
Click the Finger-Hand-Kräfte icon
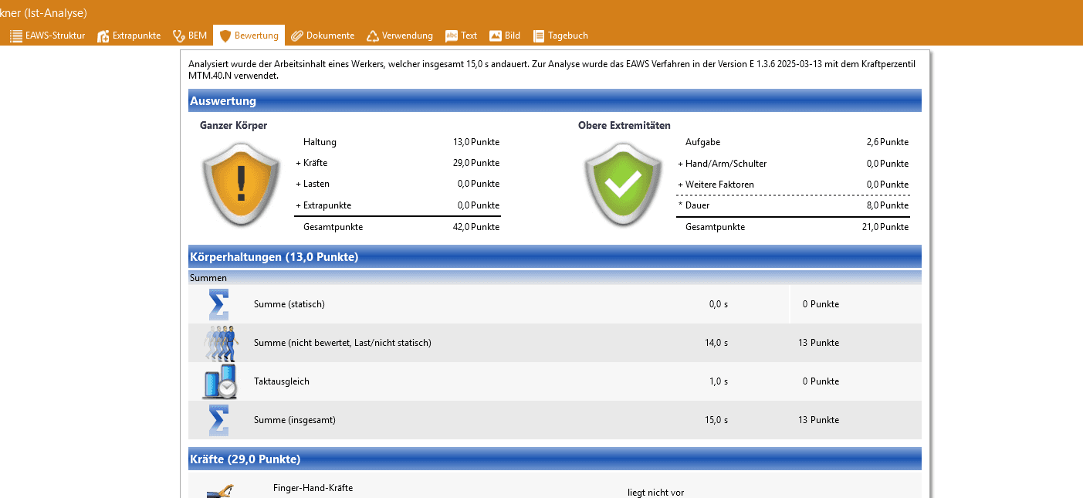[220, 490]
